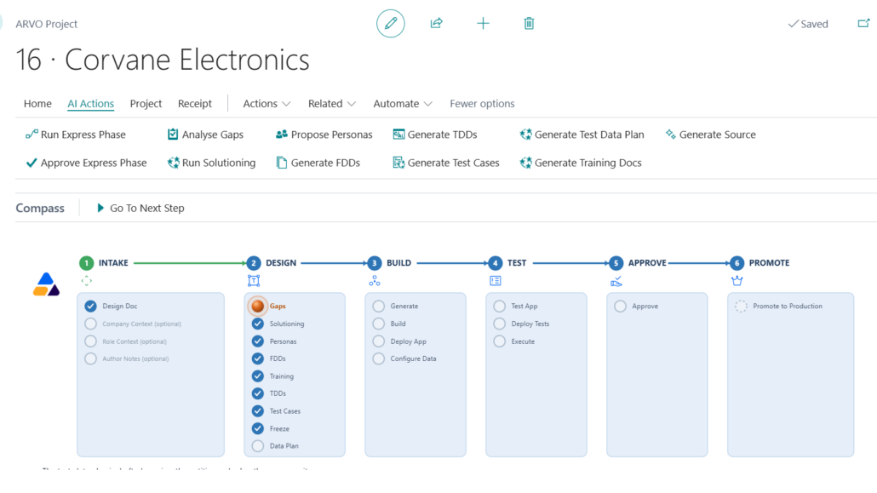The height and width of the screenshot is (493, 877).
Task: Click Go To Next Step button
Action: pyautogui.click(x=140, y=208)
